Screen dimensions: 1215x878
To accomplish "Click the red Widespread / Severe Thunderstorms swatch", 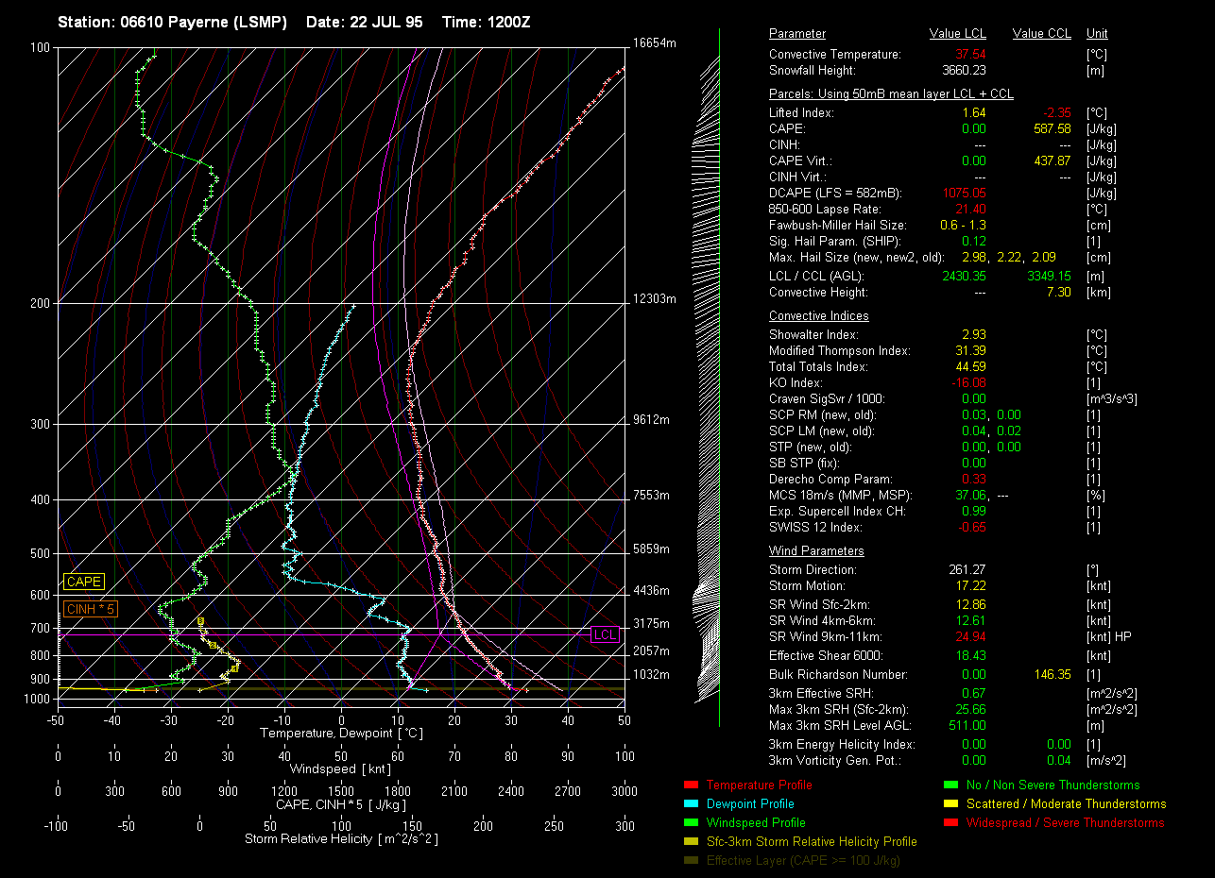I will 949,822.
